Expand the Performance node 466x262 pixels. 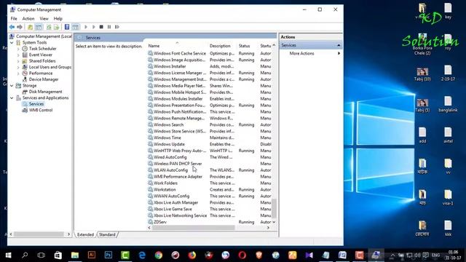(x=18, y=74)
